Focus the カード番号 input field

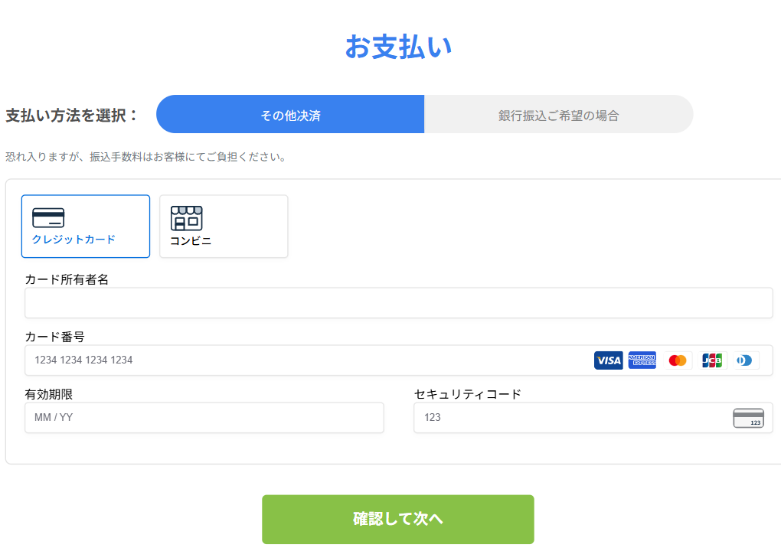tap(398, 360)
